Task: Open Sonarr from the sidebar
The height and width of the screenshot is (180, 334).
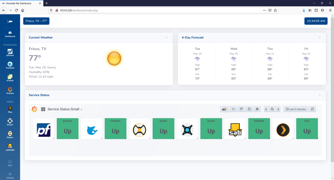Action: tap(10, 122)
